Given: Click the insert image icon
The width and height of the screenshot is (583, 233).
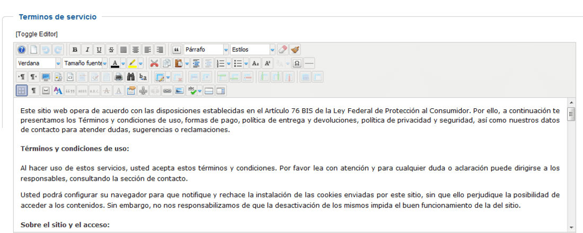Looking at the screenshot, I should point(179,91).
